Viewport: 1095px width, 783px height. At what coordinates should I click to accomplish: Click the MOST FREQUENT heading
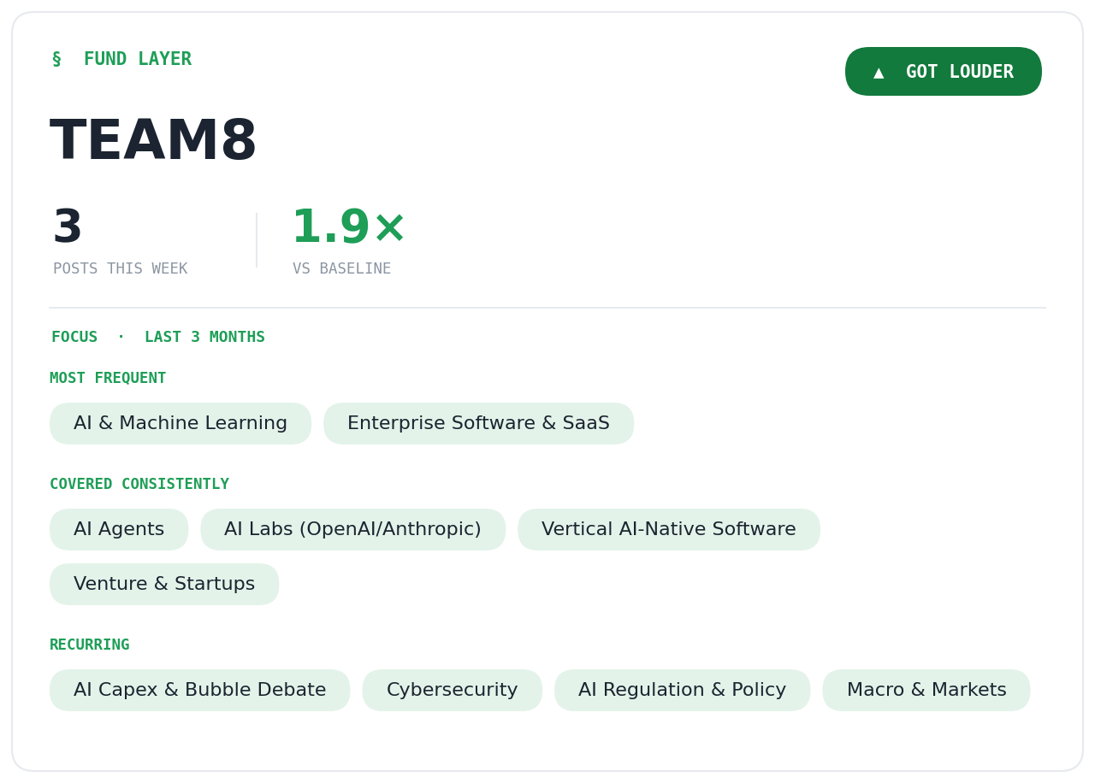108,379
